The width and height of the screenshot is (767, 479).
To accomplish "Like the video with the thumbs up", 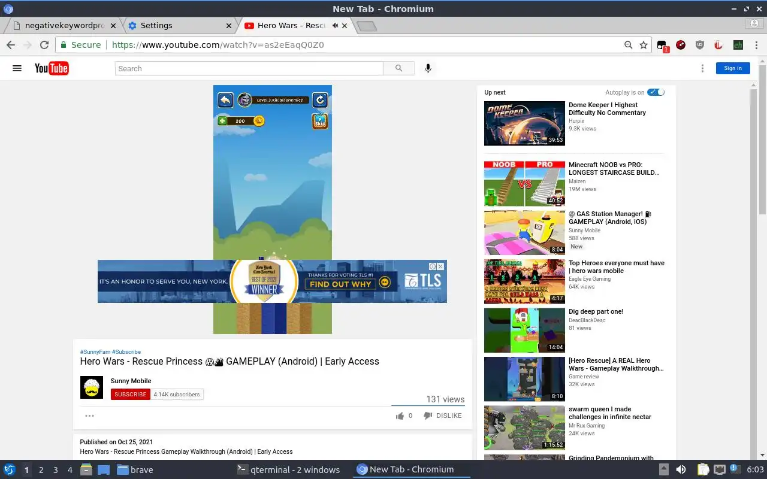I will 400,416.
